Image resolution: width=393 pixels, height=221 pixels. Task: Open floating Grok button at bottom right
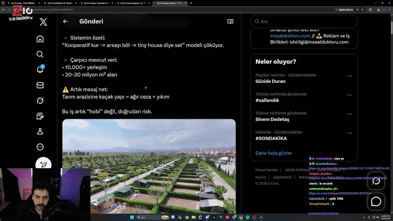(x=376, y=181)
